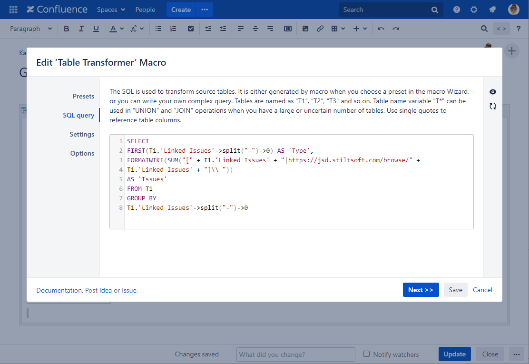Toggle bold formatting in the editor toolbar
The image size is (529, 364).
[67, 29]
